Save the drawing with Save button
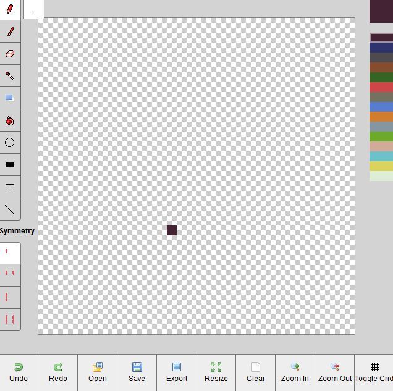 point(137,372)
